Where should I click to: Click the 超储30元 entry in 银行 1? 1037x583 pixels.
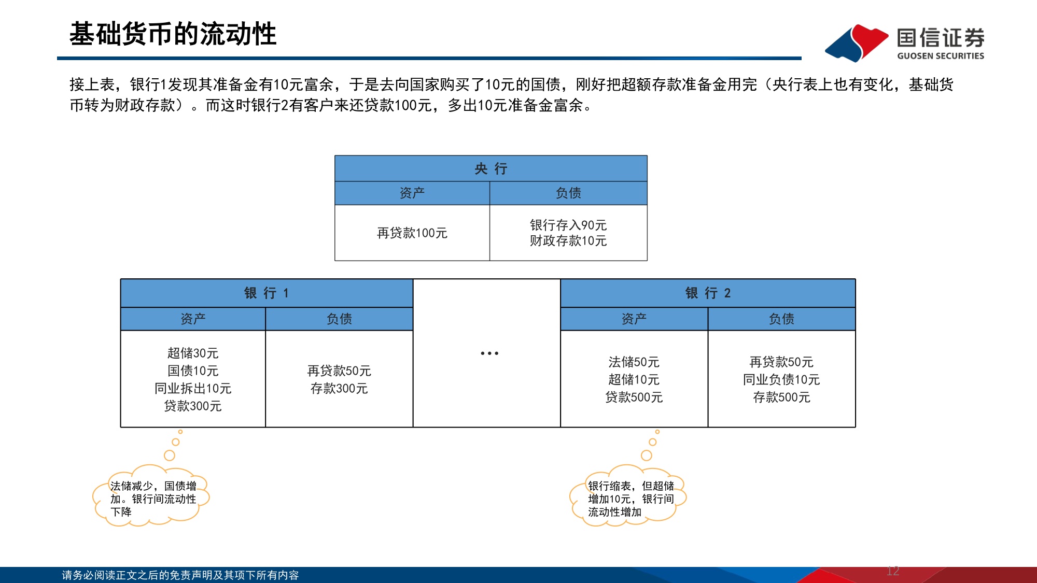coord(193,353)
